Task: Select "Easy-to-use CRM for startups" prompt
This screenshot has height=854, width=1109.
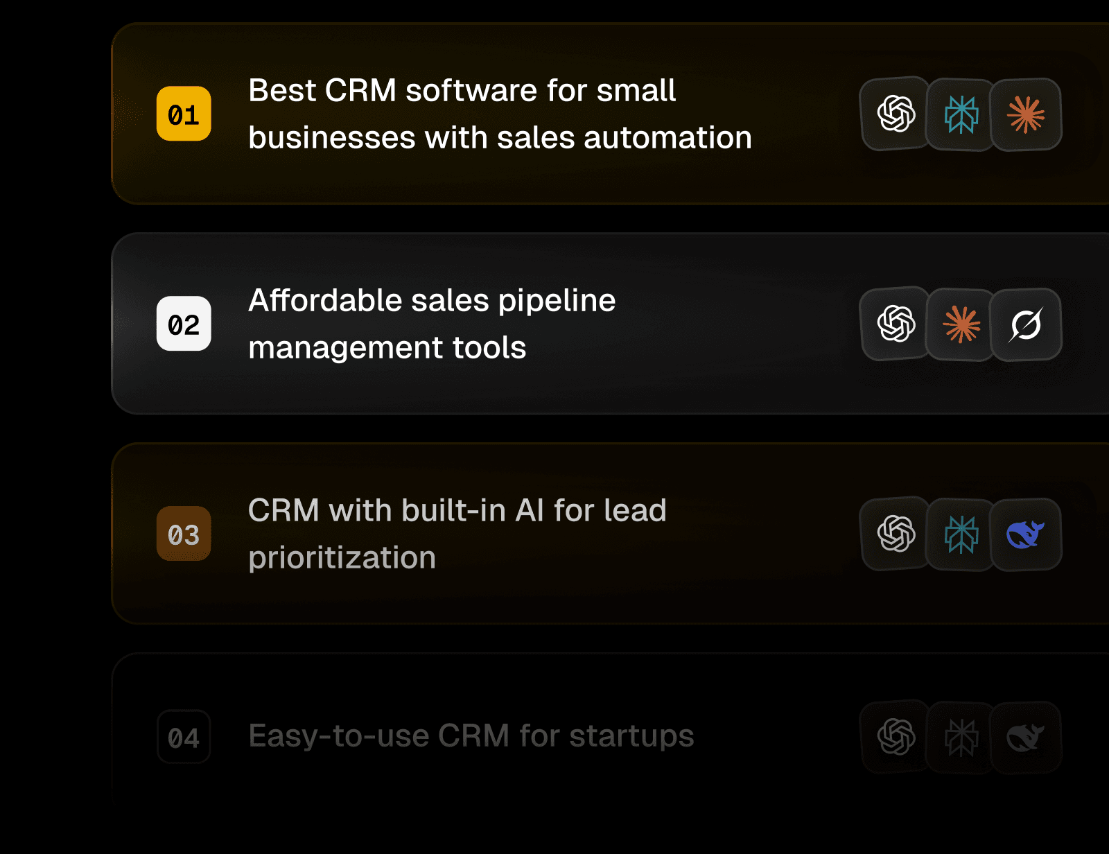Action: [x=471, y=736]
